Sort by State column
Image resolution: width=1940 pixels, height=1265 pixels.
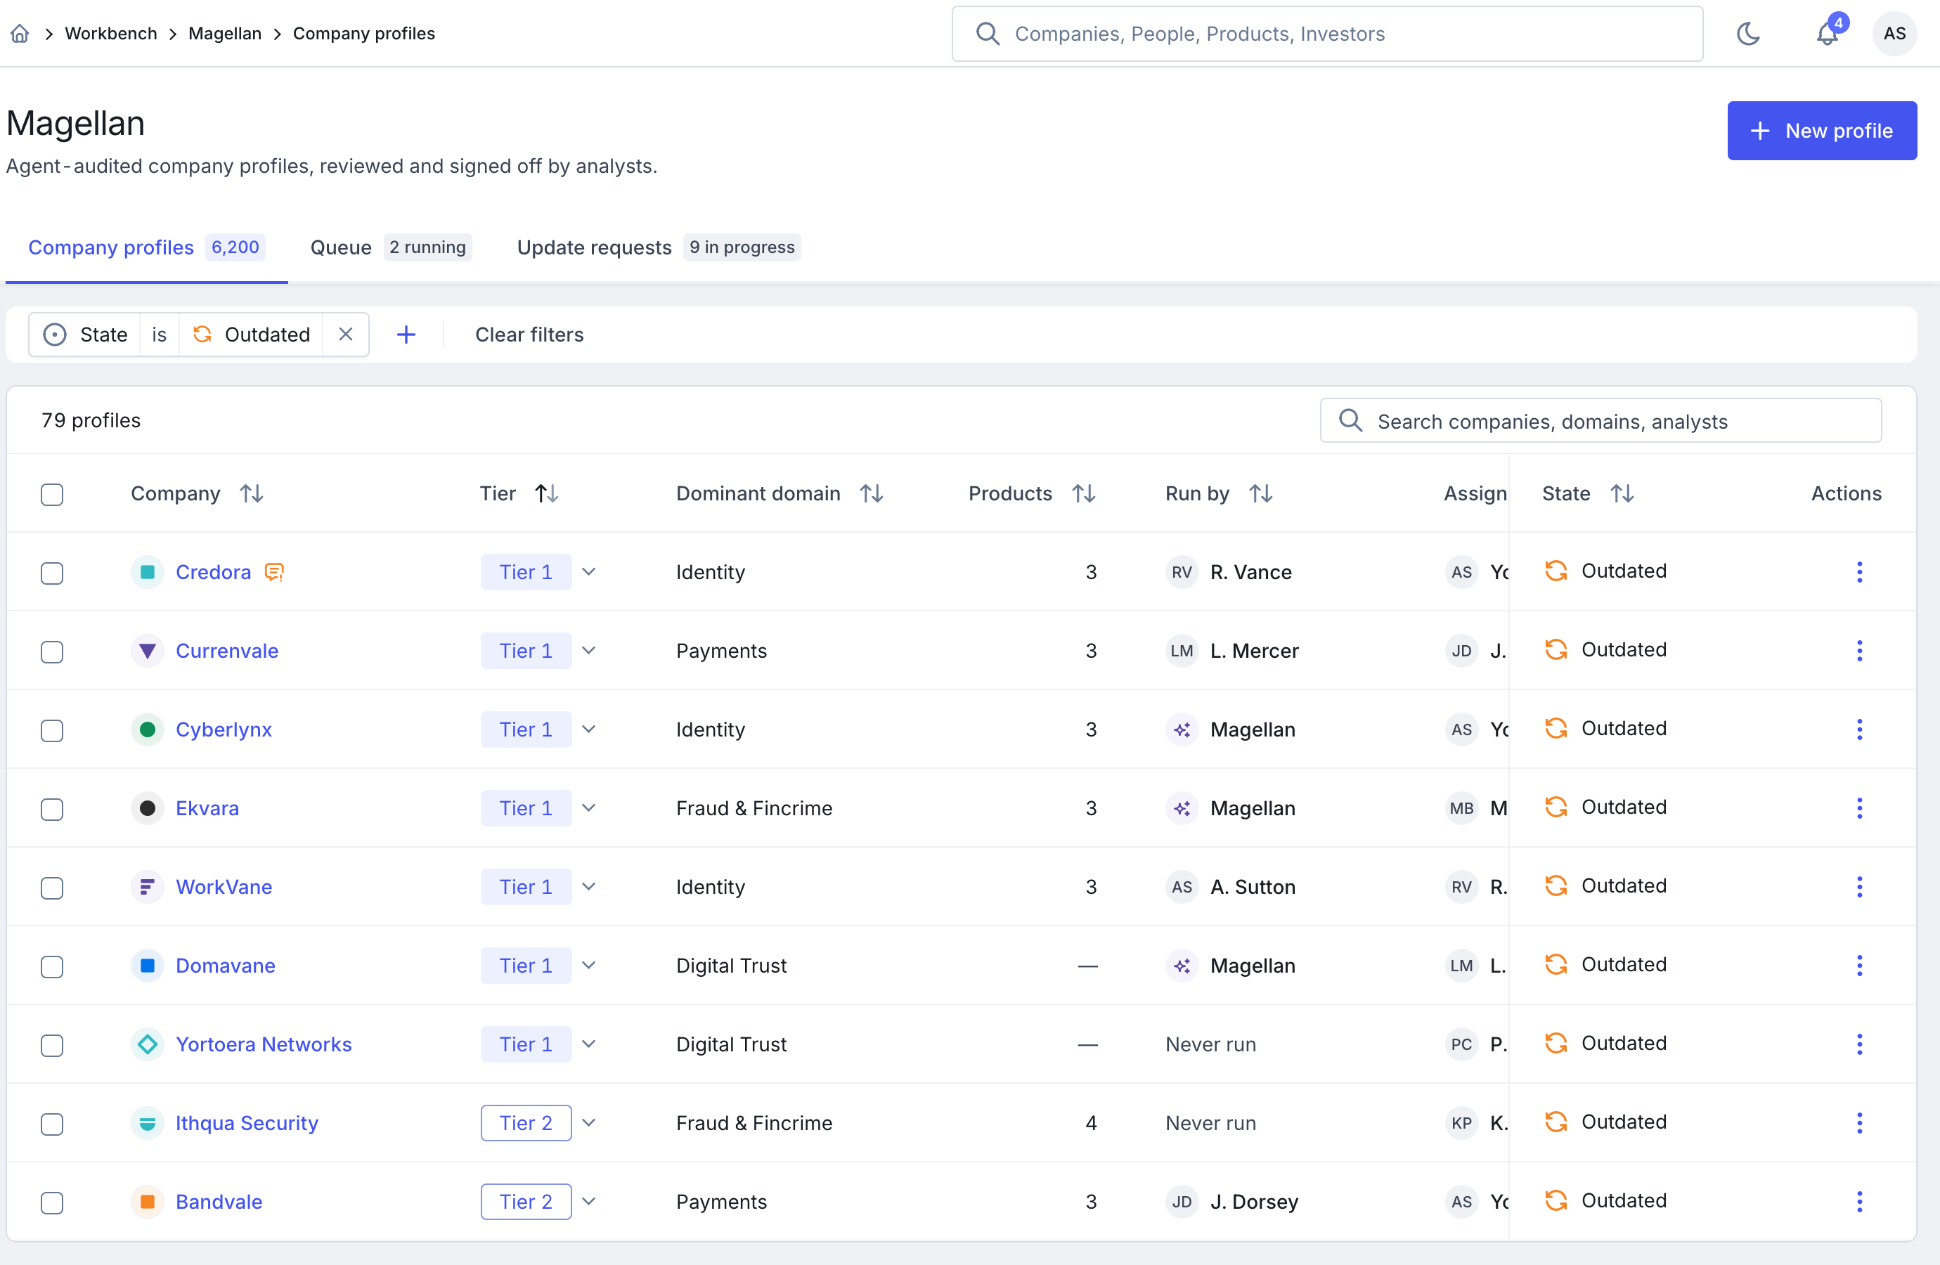tap(1622, 493)
